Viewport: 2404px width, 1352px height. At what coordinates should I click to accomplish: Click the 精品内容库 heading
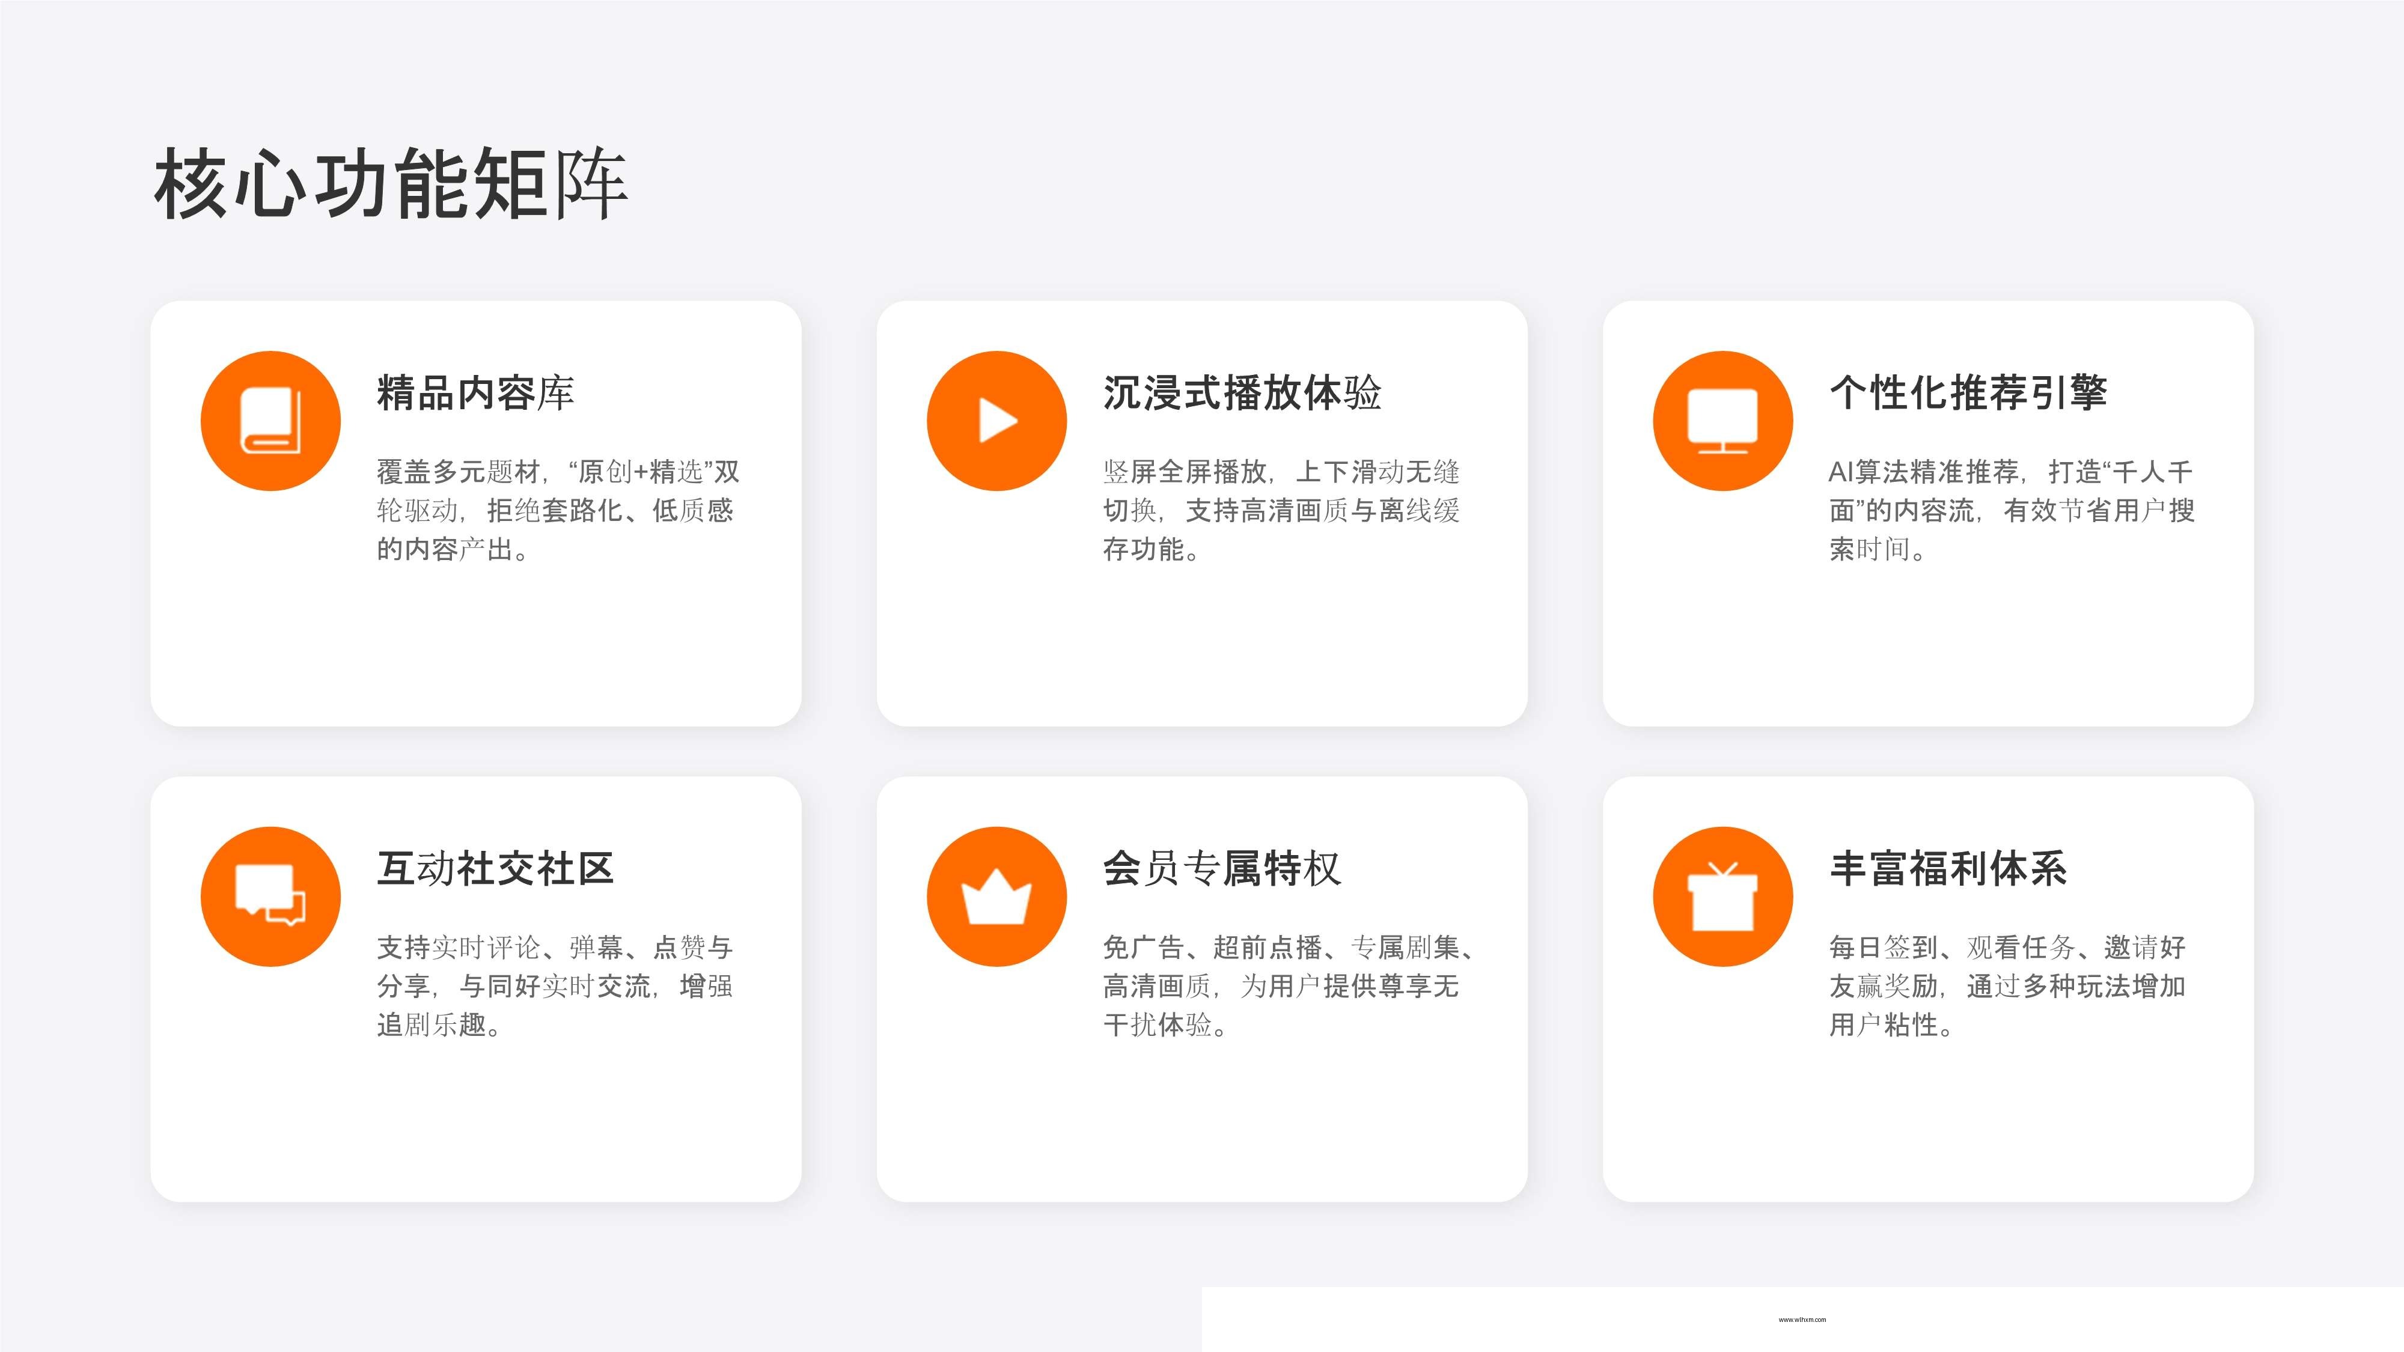475,393
